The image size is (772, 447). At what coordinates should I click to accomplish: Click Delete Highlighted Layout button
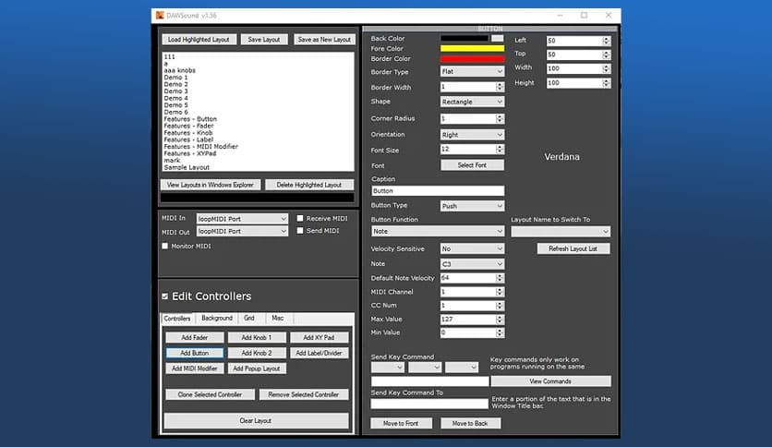coord(309,185)
